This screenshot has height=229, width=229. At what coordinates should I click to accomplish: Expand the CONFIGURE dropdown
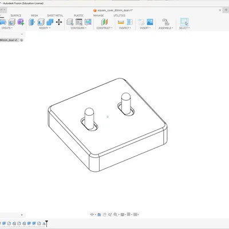(78, 28)
